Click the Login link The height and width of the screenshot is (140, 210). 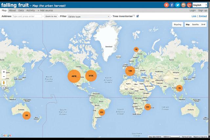pos(193,10)
